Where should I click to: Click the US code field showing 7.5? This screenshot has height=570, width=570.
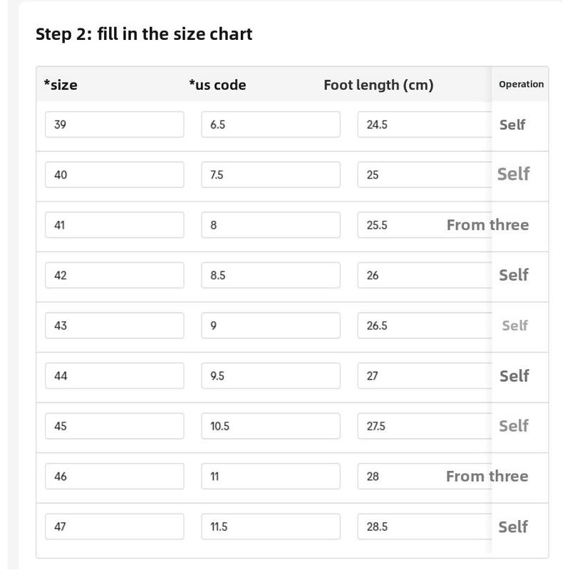(x=270, y=175)
